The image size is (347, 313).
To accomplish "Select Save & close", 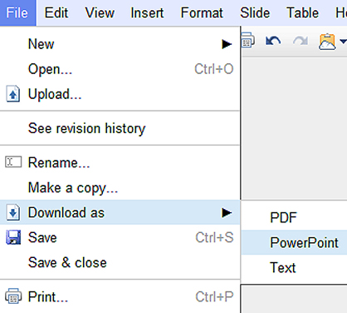I will click(x=120, y=262).
